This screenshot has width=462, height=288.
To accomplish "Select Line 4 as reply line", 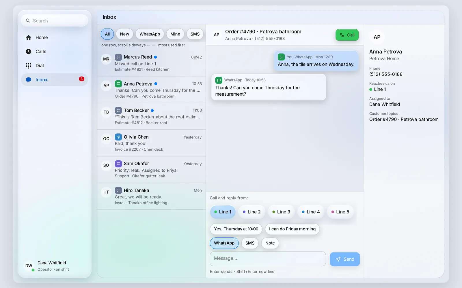I will (x=311, y=212).
